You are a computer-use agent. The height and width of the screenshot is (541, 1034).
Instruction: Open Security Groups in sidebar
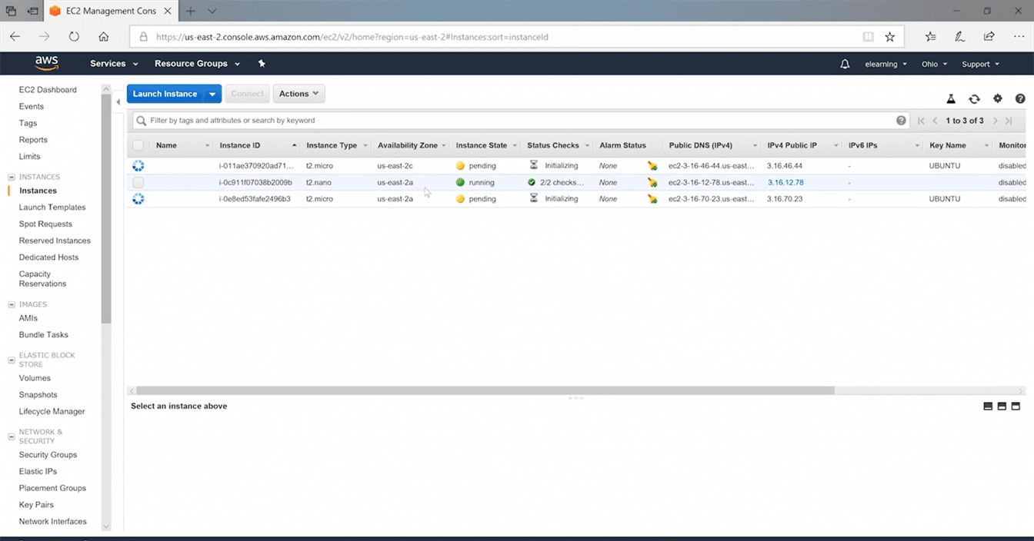pos(48,455)
